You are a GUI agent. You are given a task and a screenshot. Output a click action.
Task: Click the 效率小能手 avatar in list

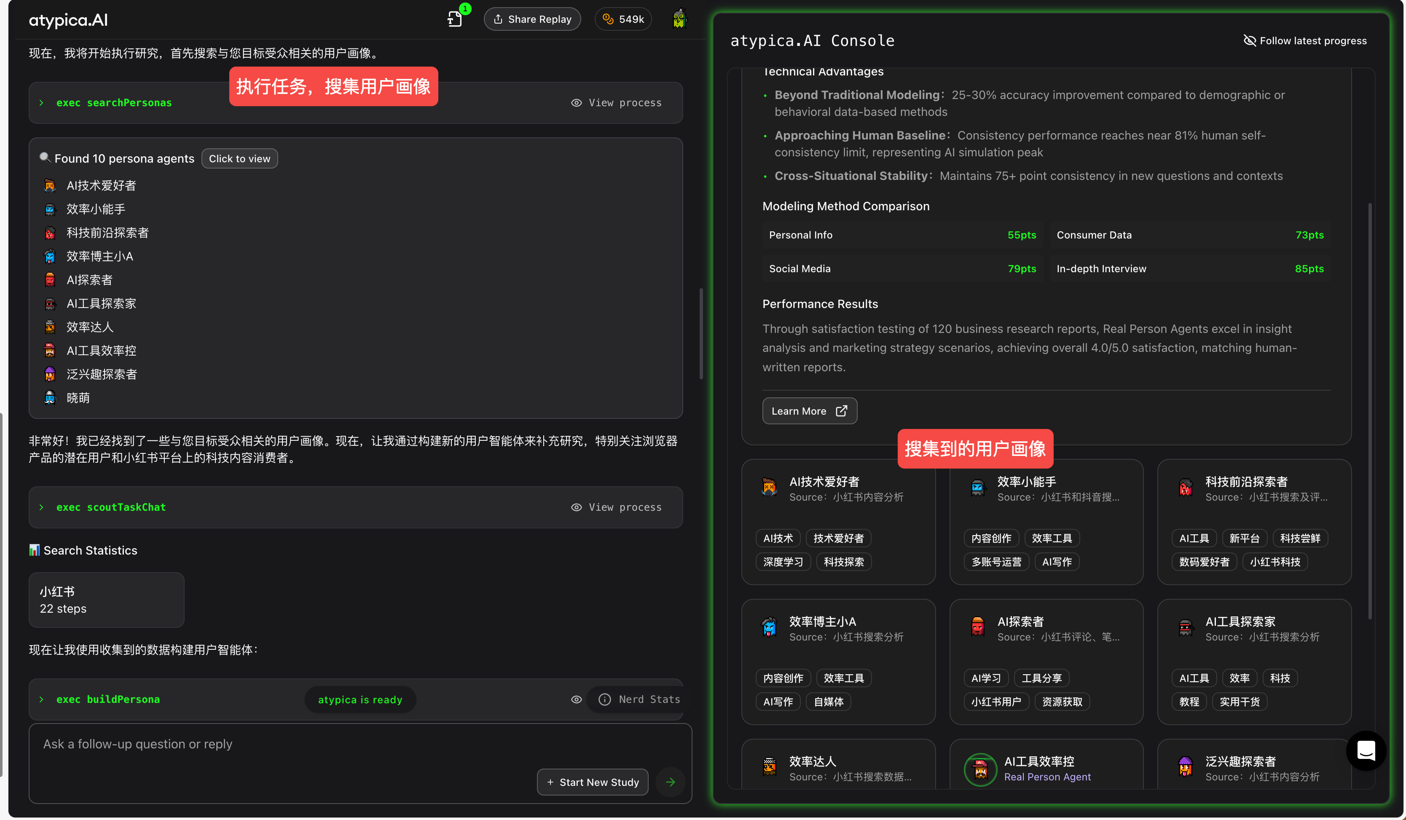50,209
